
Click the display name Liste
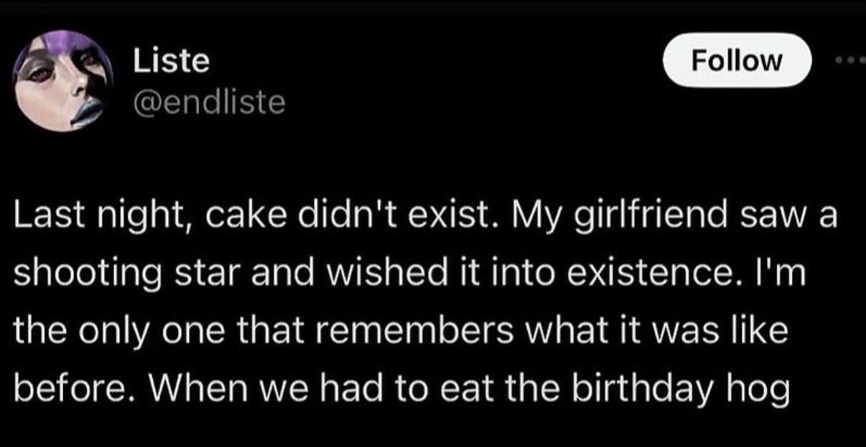pos(172,62)
